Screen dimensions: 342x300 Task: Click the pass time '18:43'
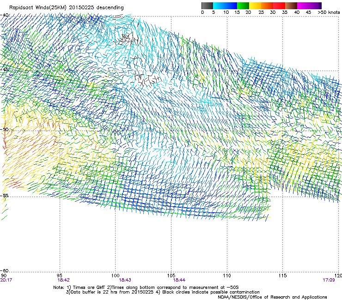(125, 280)
